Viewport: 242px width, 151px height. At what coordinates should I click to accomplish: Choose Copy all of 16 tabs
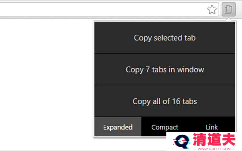click(165, 101)
